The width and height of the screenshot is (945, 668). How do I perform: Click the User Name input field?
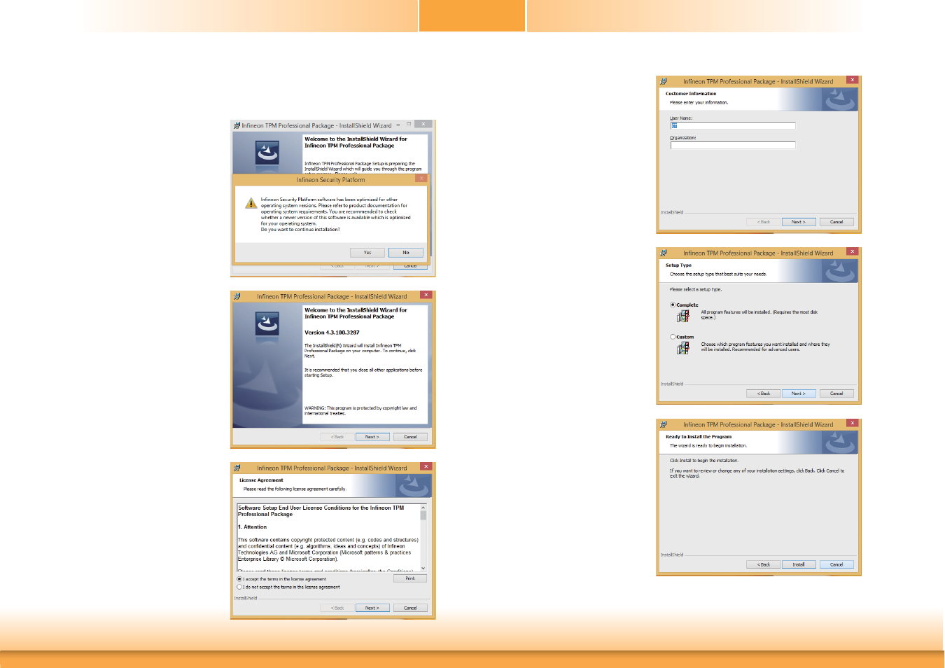(x=733, y=126)
